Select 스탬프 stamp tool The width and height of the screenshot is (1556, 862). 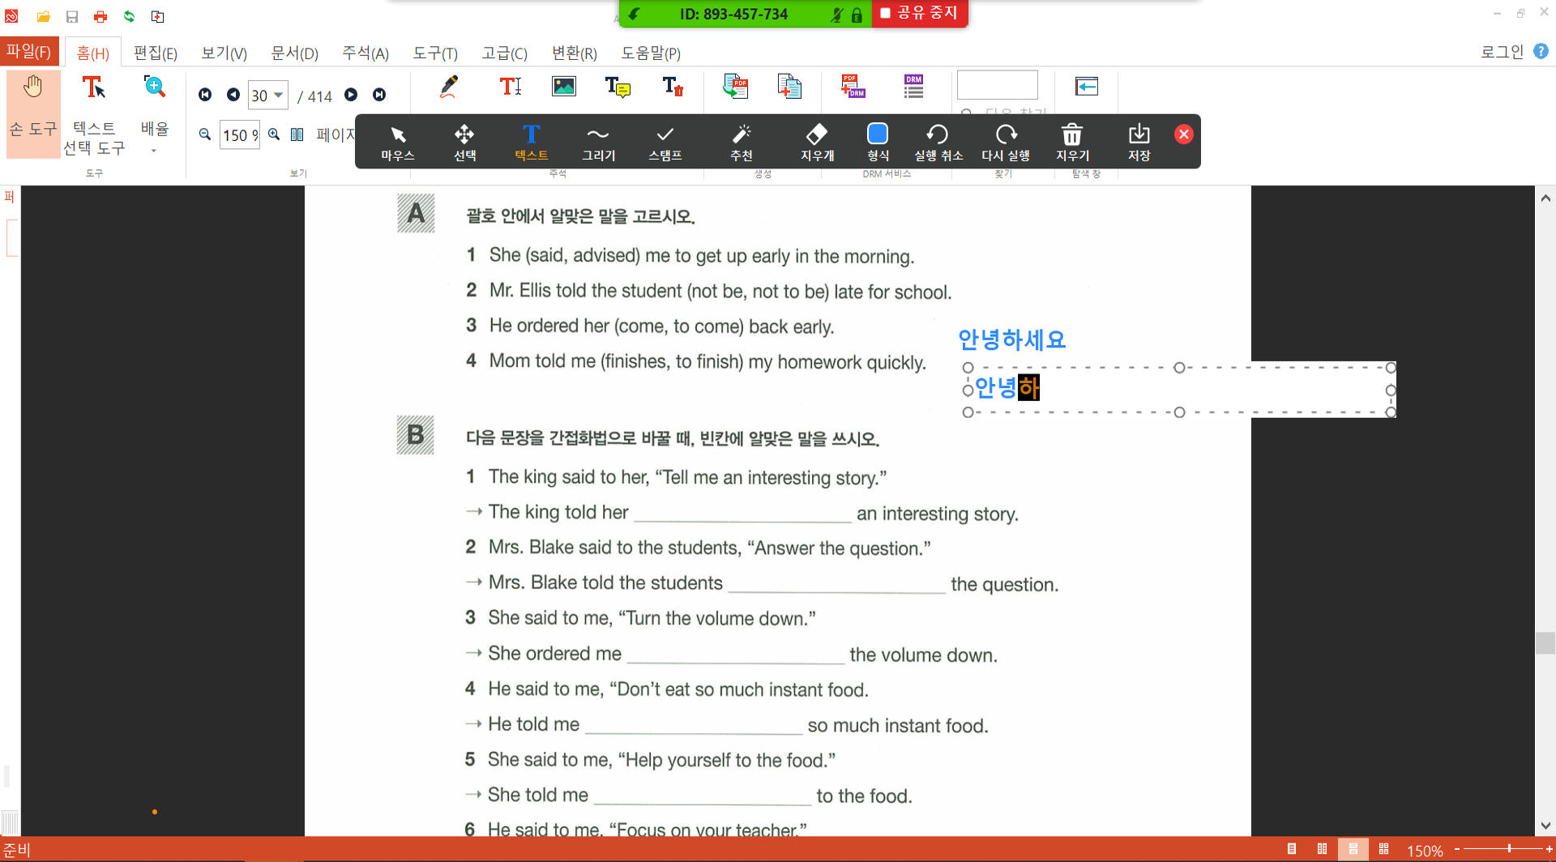click(665, 143)
